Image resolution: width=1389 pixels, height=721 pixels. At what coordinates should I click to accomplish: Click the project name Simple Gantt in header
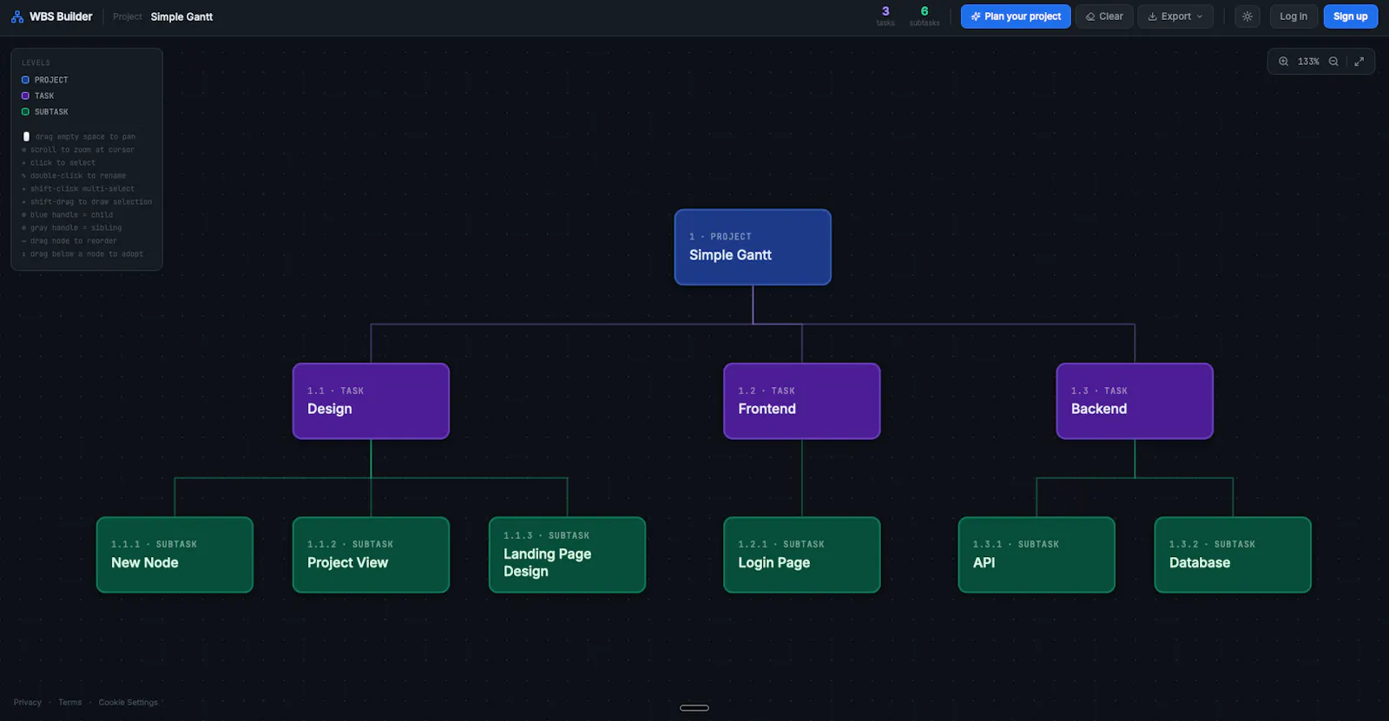click(x=181, y=16)
